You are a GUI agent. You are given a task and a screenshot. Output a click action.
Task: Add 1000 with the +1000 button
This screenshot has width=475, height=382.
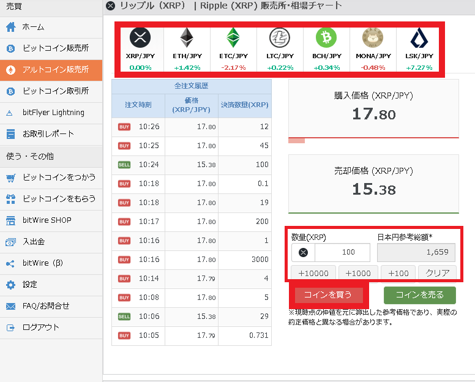click(x=358, y=273)
